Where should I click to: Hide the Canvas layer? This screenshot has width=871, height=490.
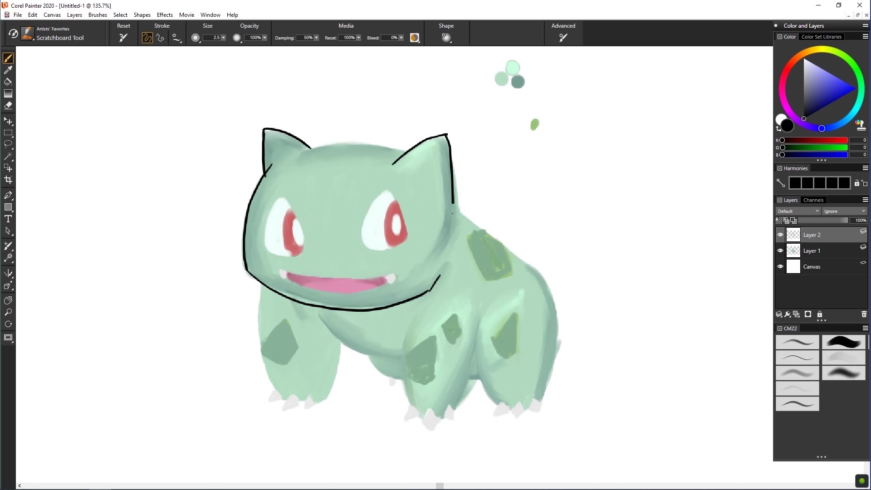(780, 266)
